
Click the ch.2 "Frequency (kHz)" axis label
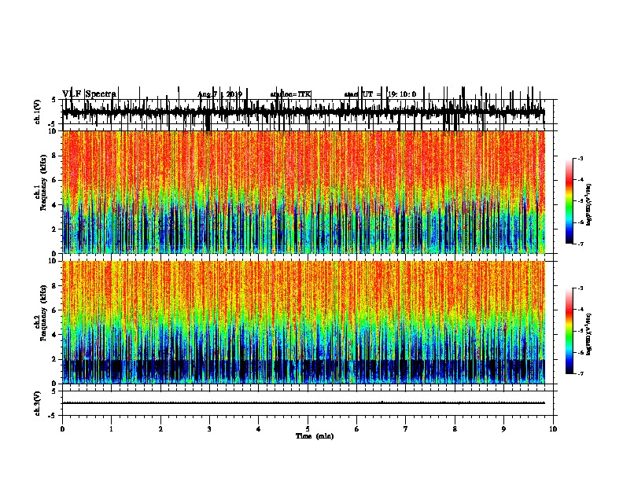pos(43,313)
